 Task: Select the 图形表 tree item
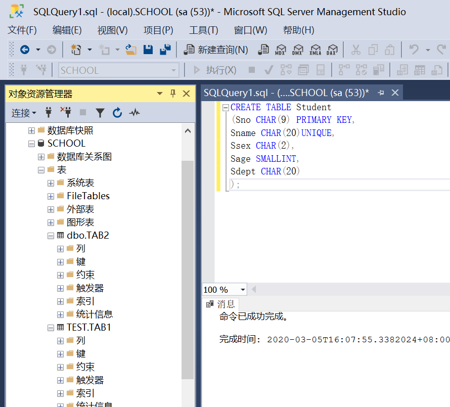tap(80, 222)
